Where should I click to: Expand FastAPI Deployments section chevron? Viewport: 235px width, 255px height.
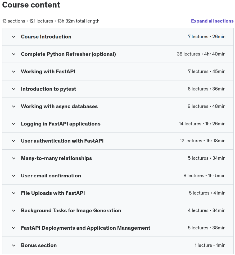(x=14, y=228)
